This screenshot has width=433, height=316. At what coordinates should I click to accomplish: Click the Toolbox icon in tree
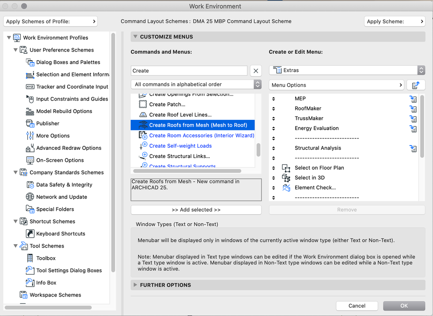30,258
